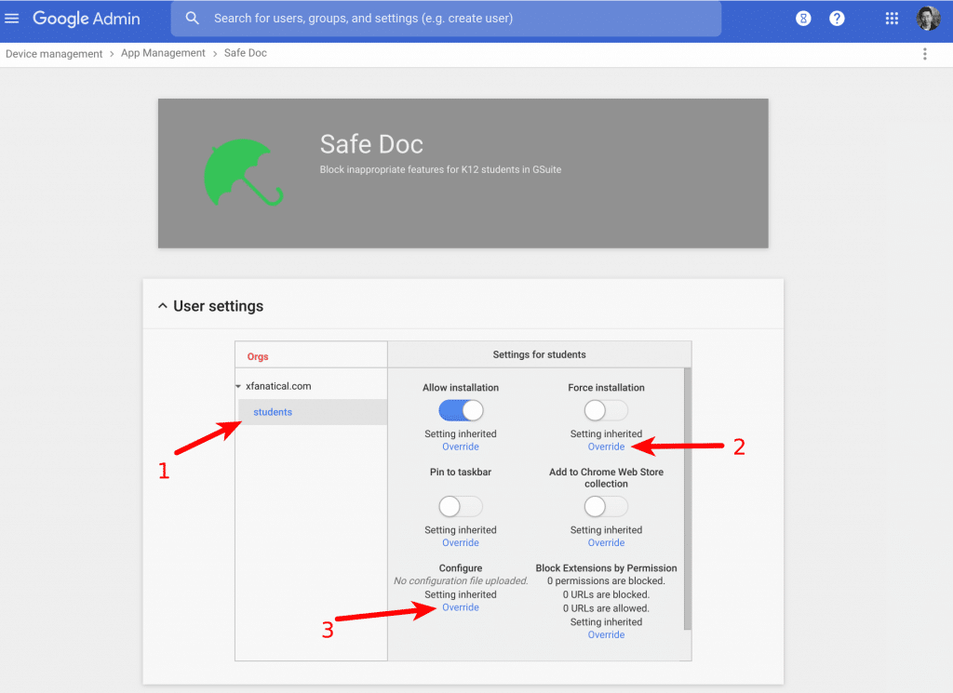Open the three-dot more options menu
Viewport: 953px width, 693px height.
click(924, 54)
